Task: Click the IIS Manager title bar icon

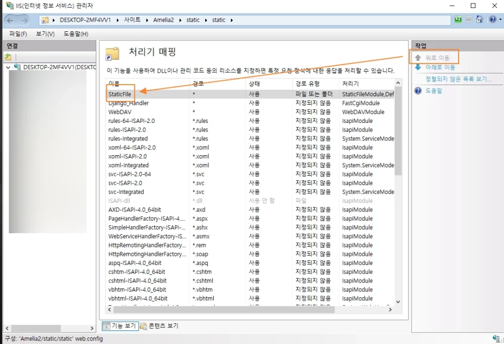Action: 10,6
